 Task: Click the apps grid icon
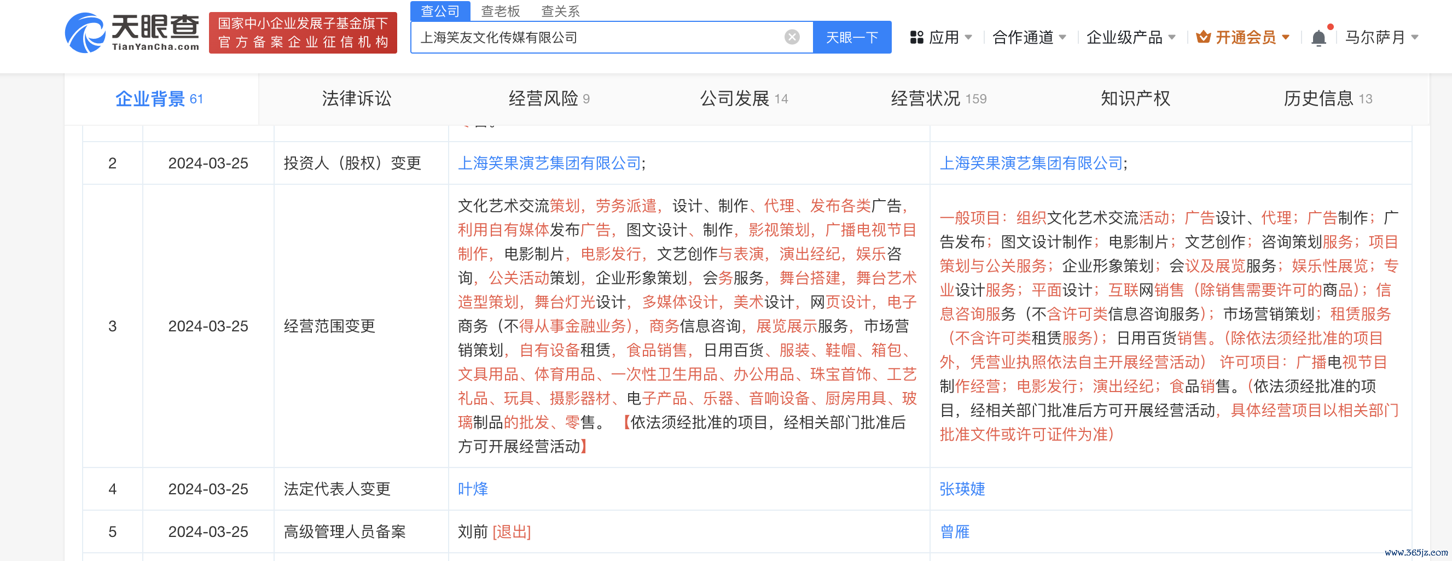916,38
